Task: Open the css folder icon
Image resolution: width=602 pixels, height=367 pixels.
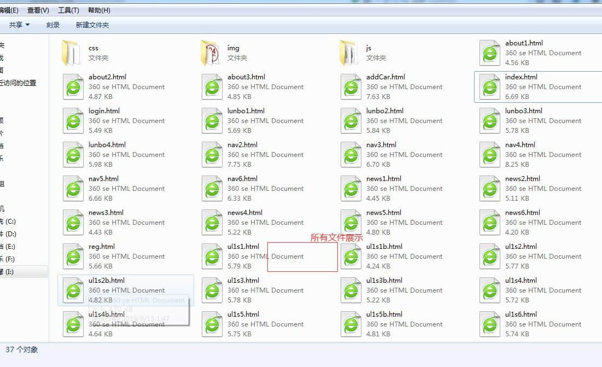Action: [73, 53]
